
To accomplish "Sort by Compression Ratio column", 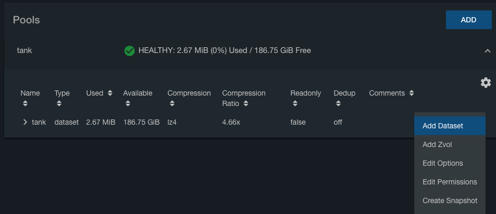I will point(245,103).
